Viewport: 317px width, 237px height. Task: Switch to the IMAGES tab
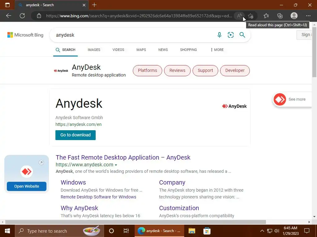[x=94, y=50]
